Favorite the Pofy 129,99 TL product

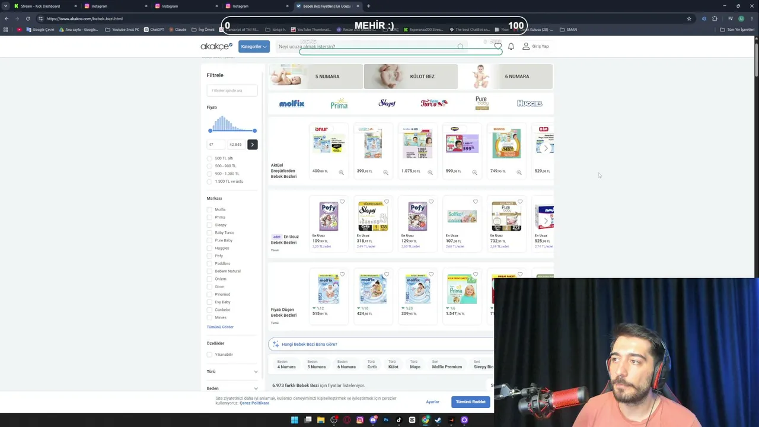[x=431, y=202]
